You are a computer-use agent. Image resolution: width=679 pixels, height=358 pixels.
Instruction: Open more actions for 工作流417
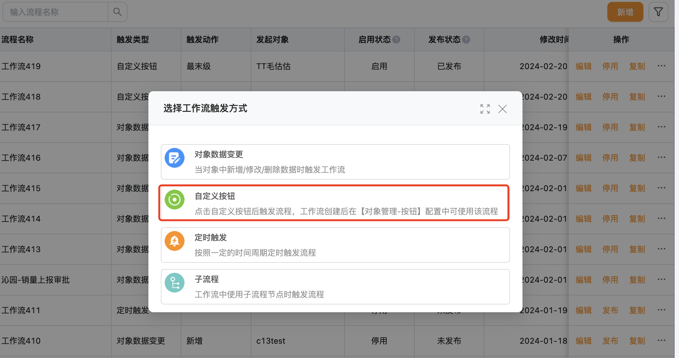click(x=662, y=127)
